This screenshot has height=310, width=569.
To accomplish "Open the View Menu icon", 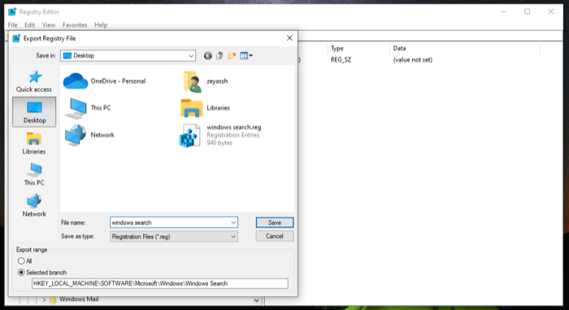I will coord(246,56).
